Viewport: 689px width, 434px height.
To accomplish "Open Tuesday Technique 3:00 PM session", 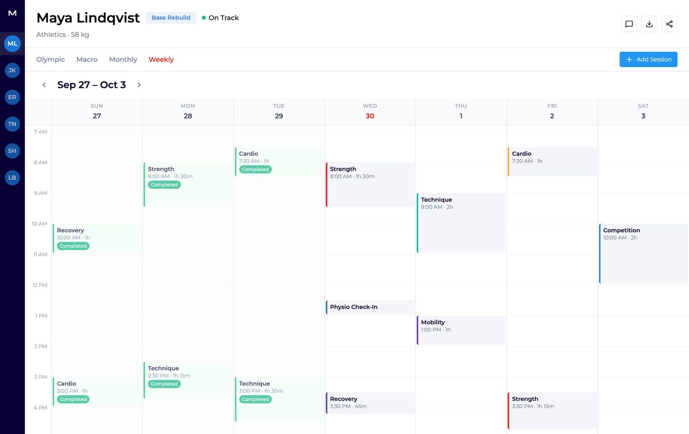I will pos(279,399).
